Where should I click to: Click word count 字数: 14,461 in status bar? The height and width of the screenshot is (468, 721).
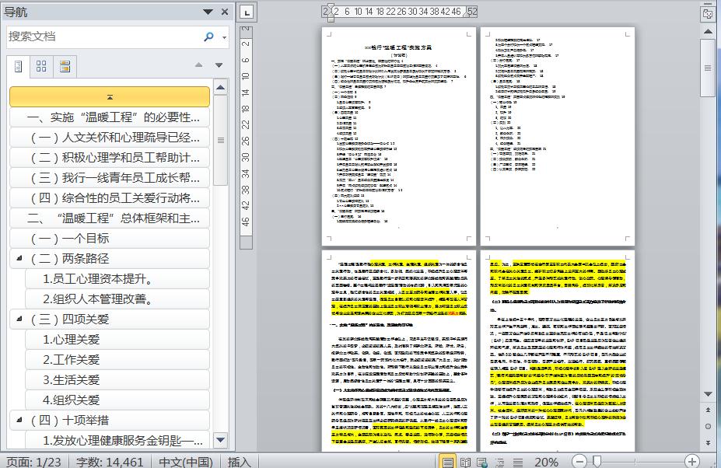click(110, 462)
